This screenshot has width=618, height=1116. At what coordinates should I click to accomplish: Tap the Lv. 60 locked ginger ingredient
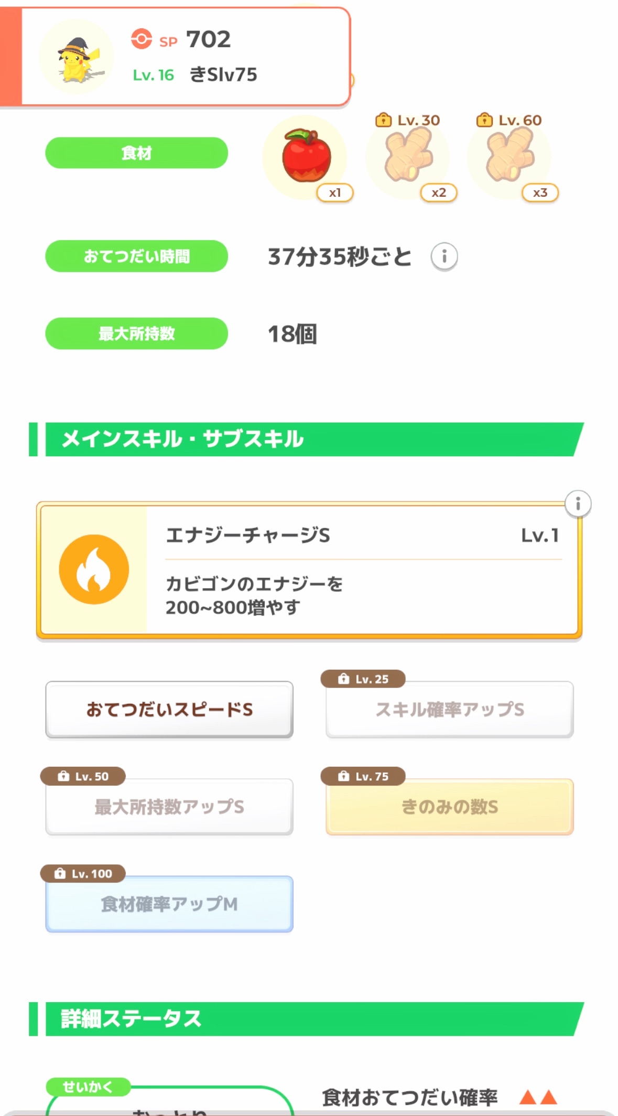509,156
